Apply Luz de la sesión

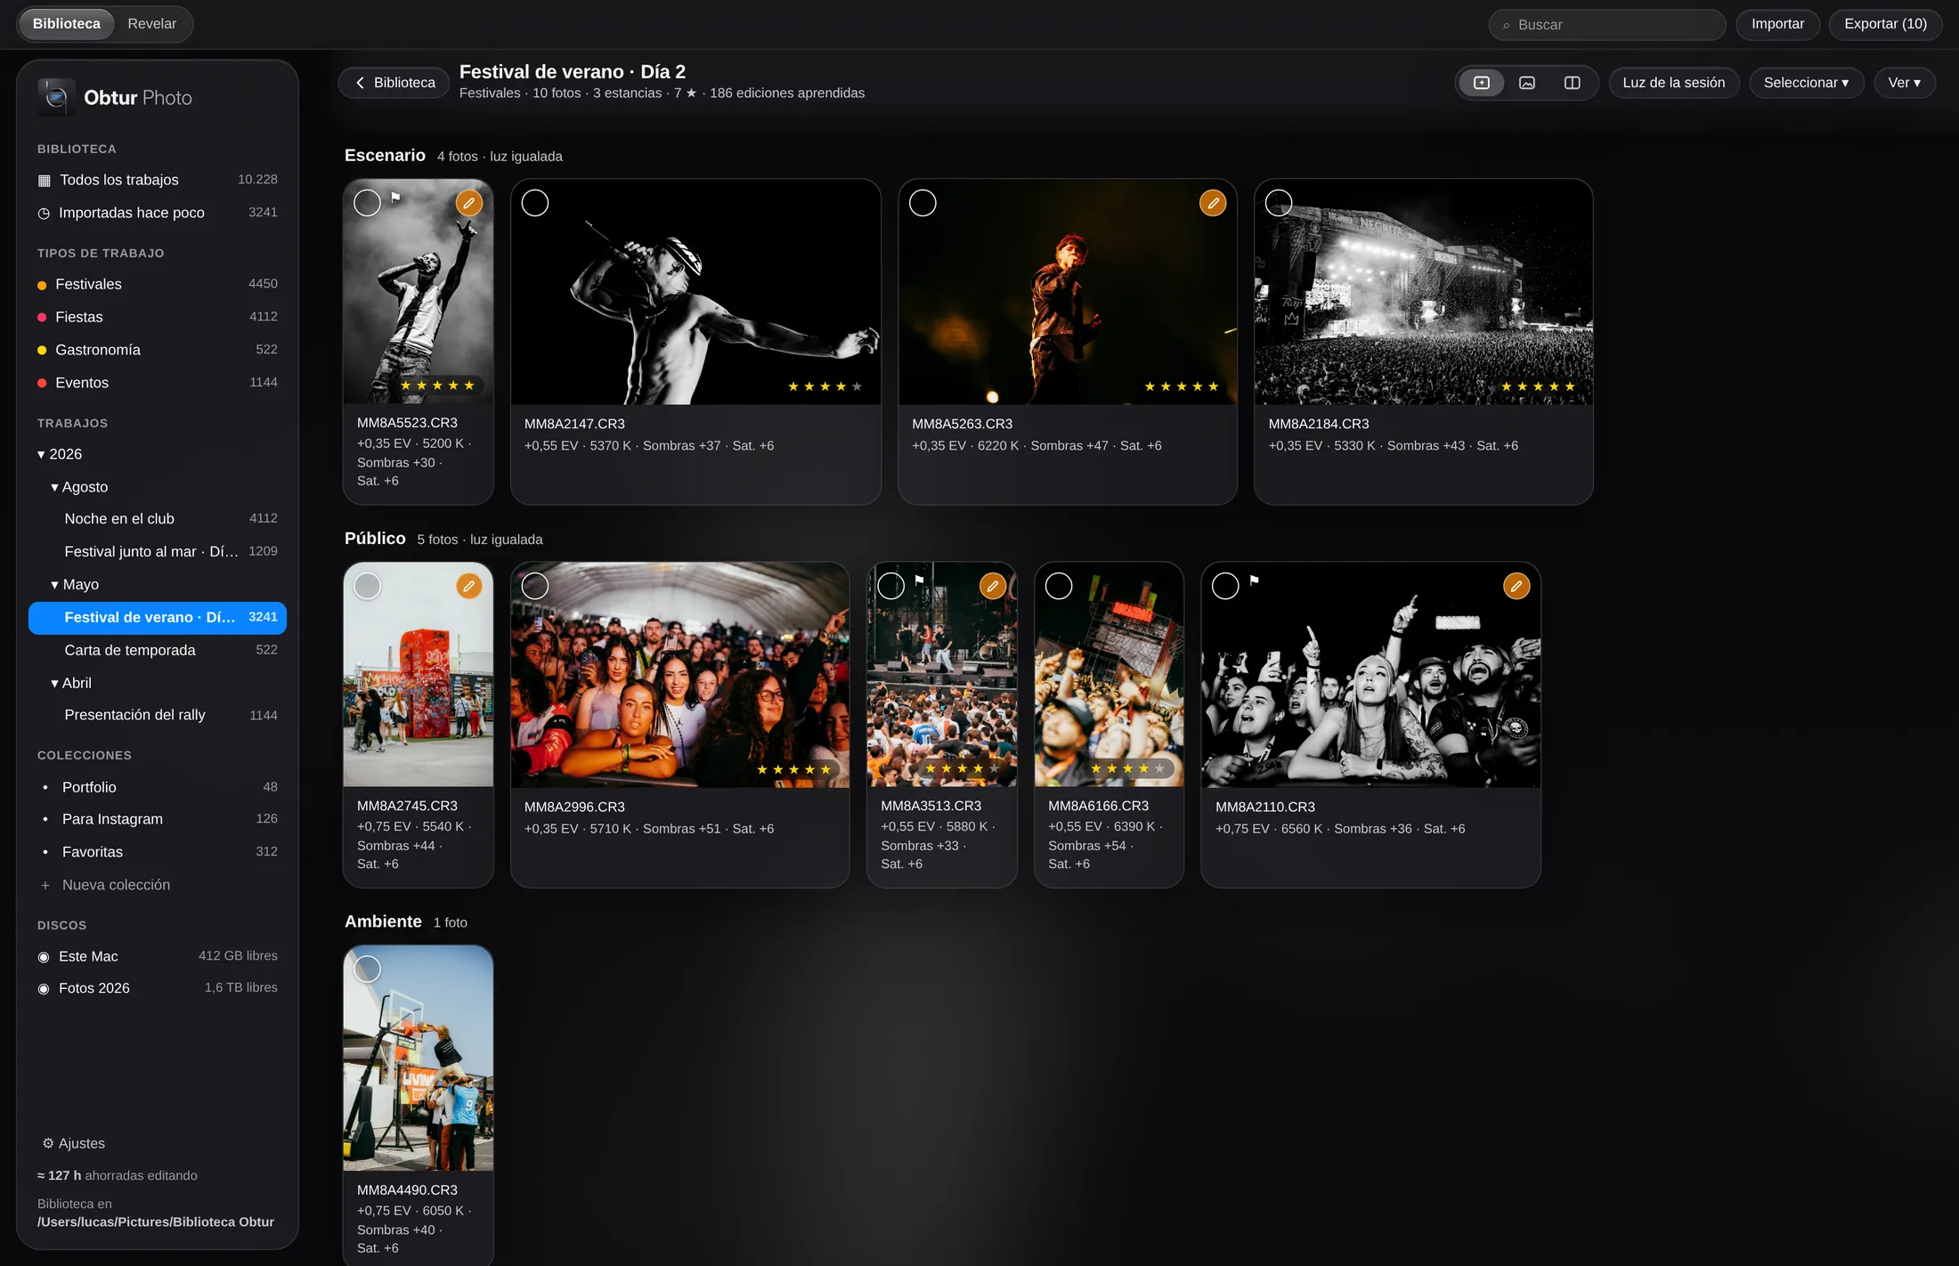pyautogui.click(x=1673, y=83)
